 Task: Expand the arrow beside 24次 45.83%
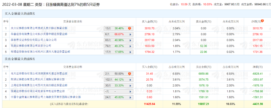tap(130, 98)
